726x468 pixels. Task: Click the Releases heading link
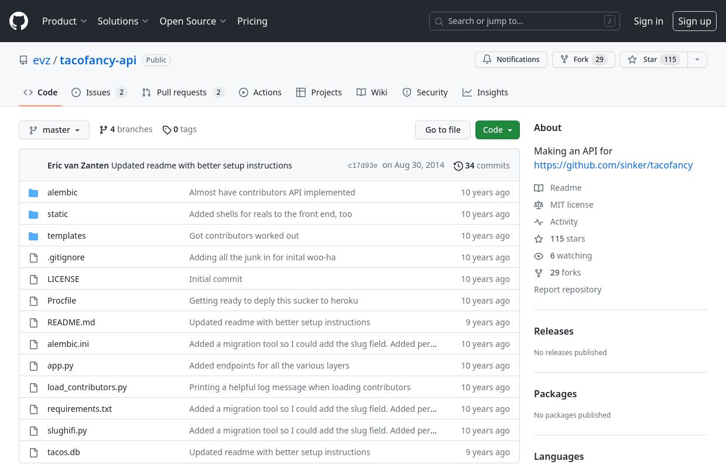coord(554,331)
